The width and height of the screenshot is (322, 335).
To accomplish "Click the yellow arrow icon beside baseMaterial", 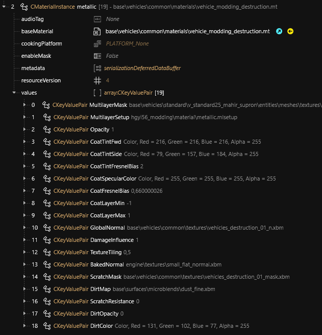I will pyautogui.click(x=290, y=31).
